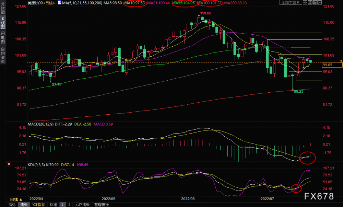Click the 88.23 low price label
This screenshot has width=343, height=207.
pyautogui.click(x=299, y=91)
